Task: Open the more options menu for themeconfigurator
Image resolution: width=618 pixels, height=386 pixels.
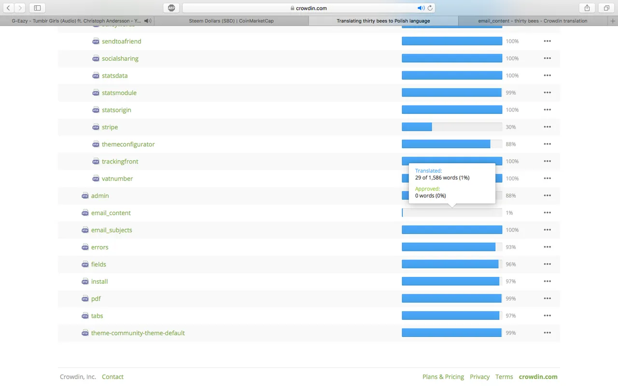Action: (x=547, y=144)
